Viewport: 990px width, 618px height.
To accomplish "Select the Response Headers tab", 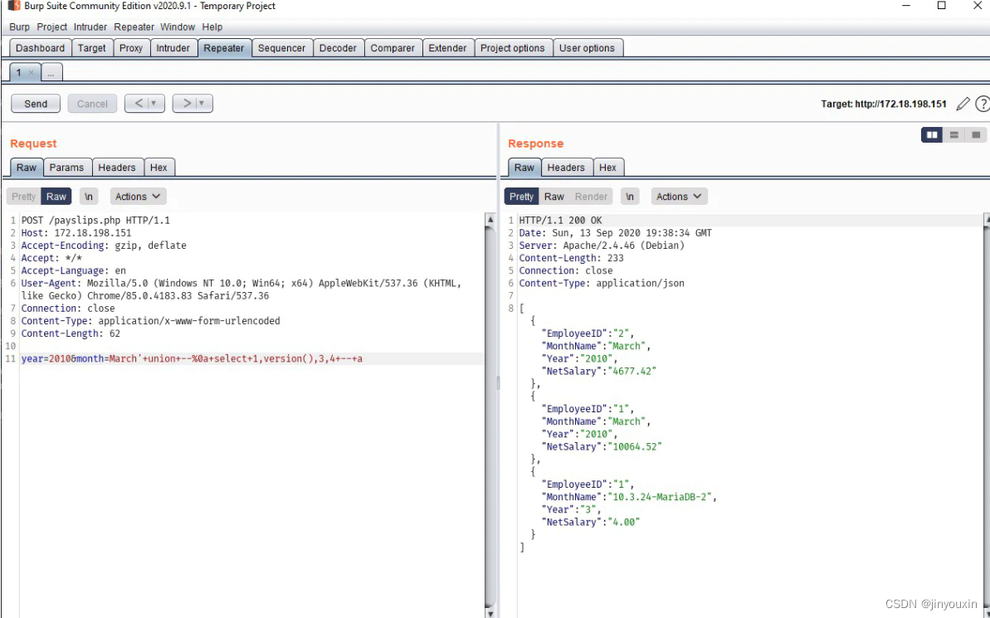I will 566,168.
